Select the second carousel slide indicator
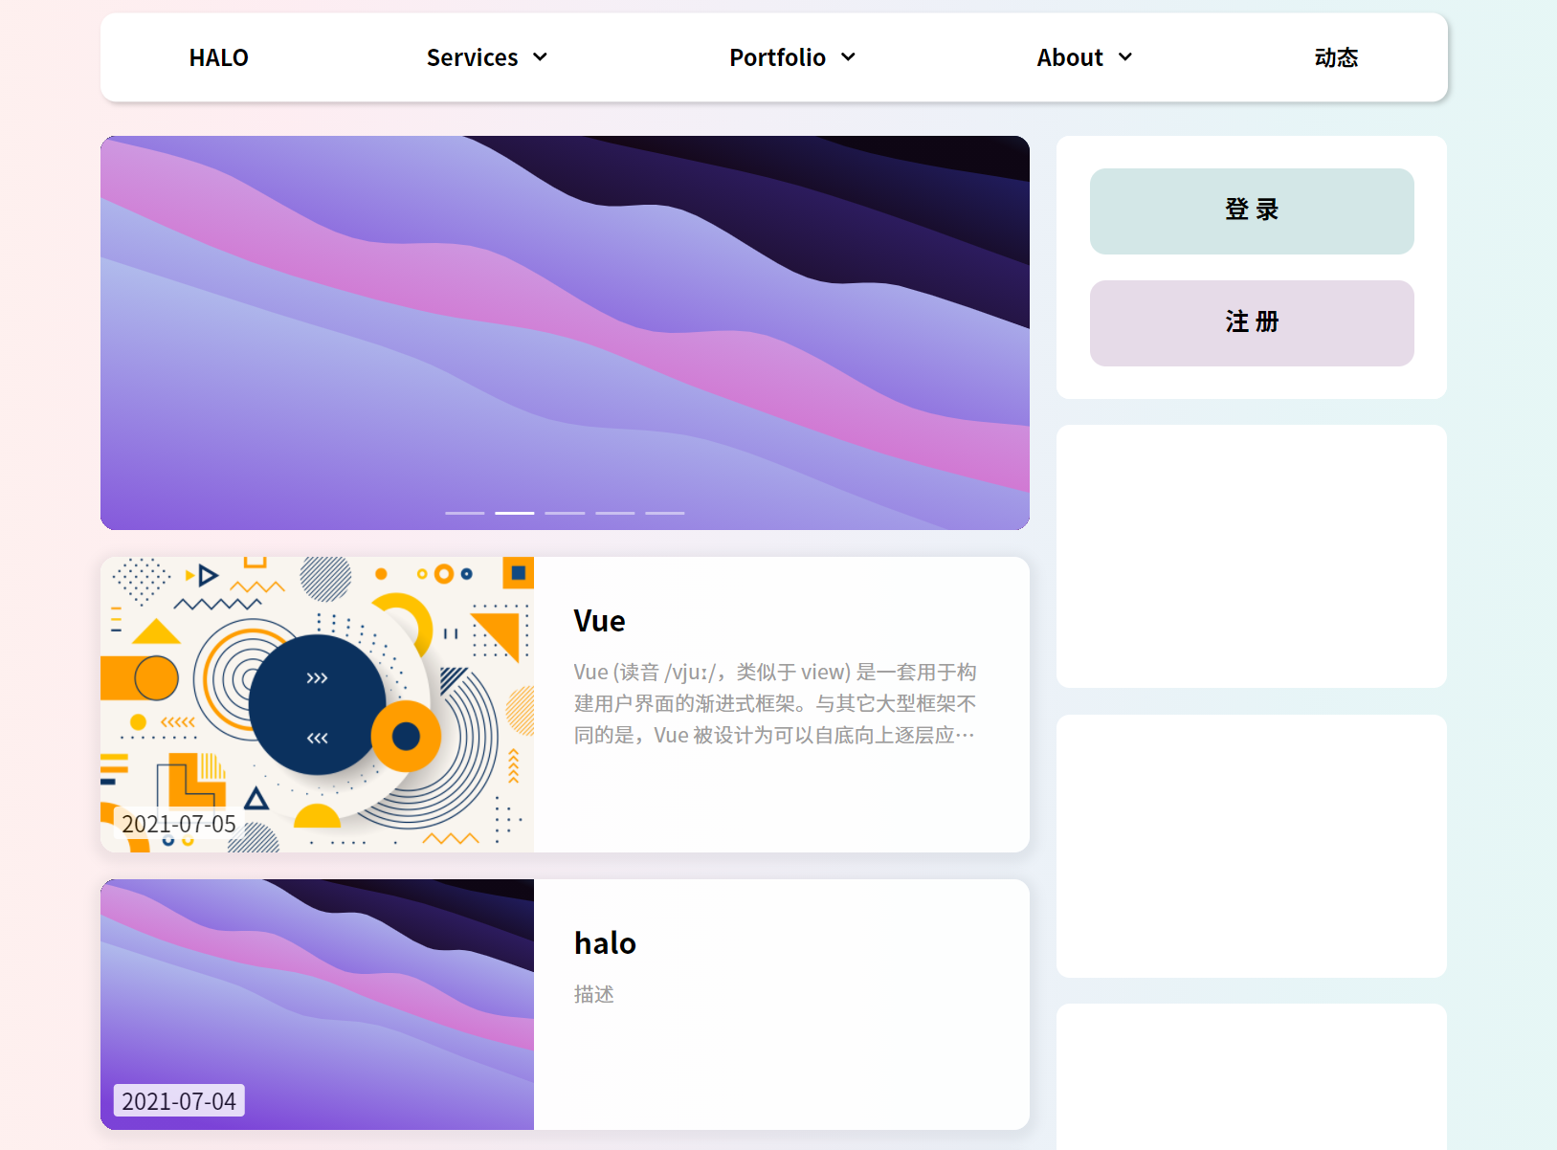Image resolution: width=1557 pixels, height=1150 pixels. 515,513
